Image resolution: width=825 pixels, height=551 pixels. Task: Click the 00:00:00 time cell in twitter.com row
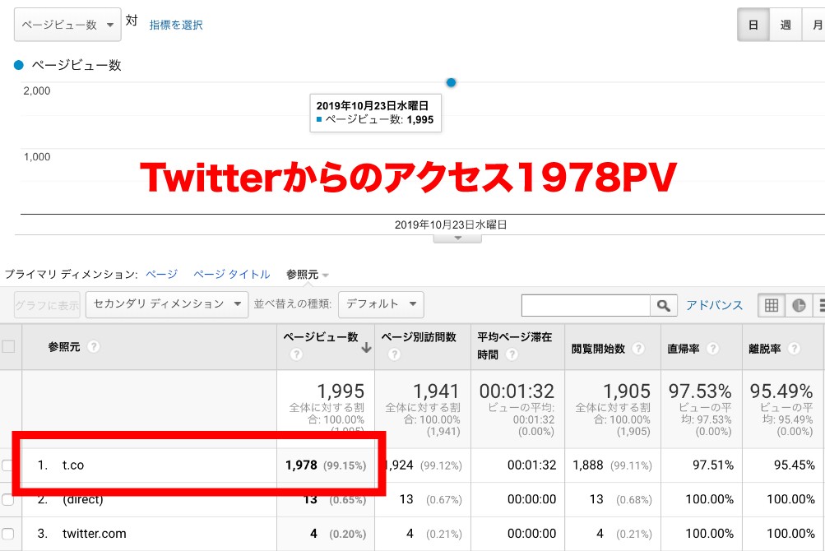pos(532,534)
